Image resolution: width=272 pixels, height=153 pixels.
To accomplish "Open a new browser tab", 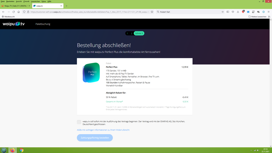I will point(66,6).
